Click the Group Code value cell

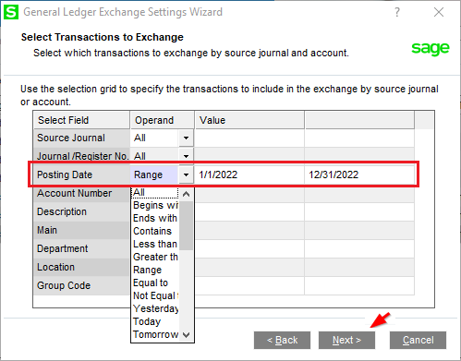click(x=249, y=285)
